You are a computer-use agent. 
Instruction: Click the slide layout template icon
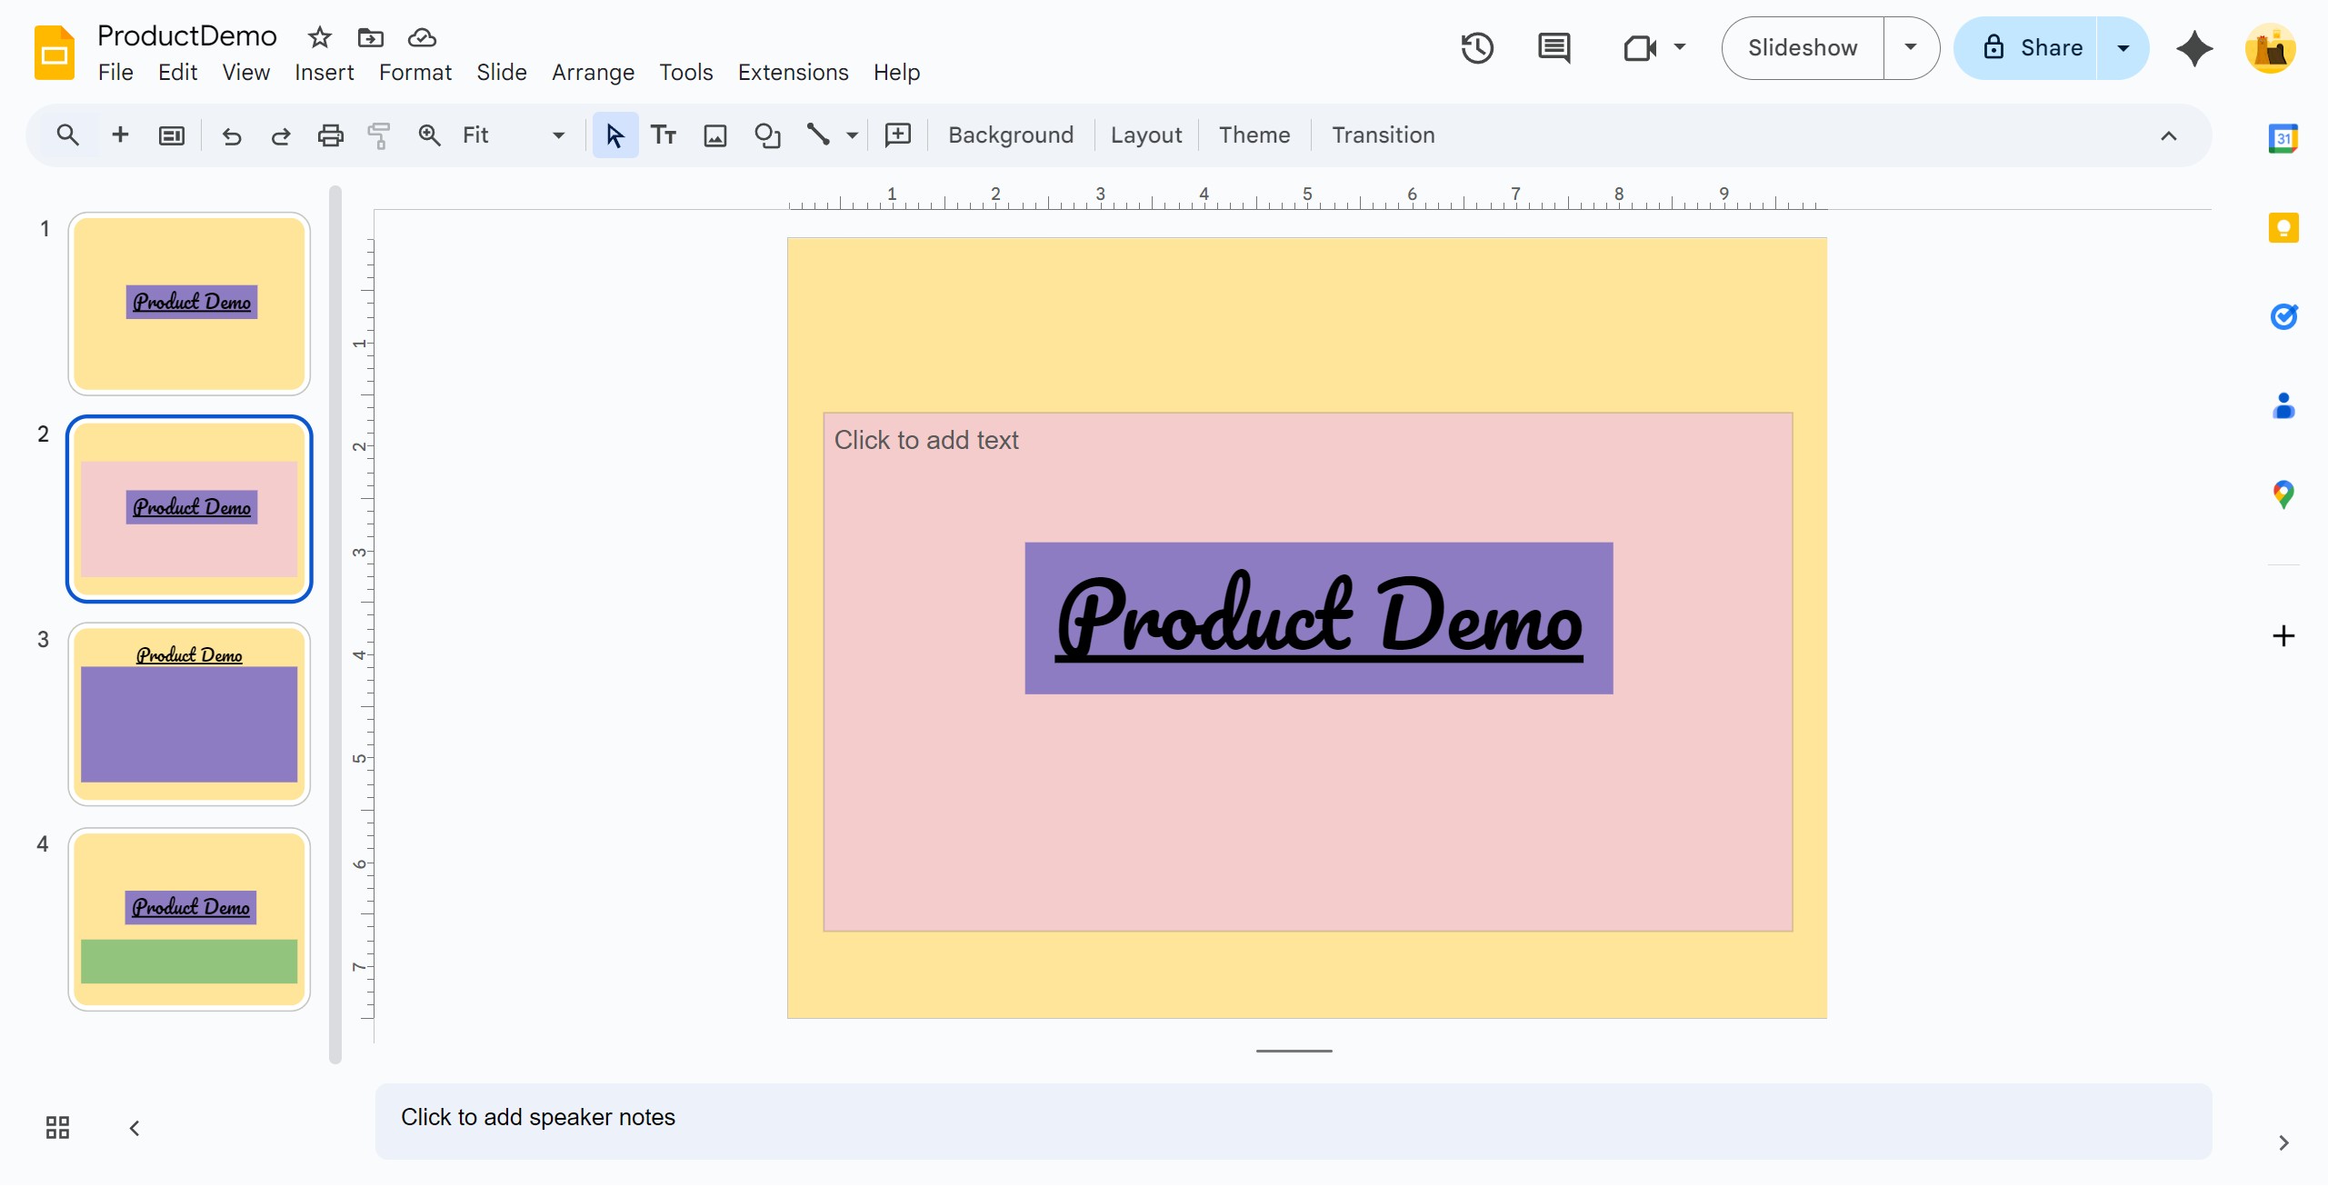coord(172,135)
